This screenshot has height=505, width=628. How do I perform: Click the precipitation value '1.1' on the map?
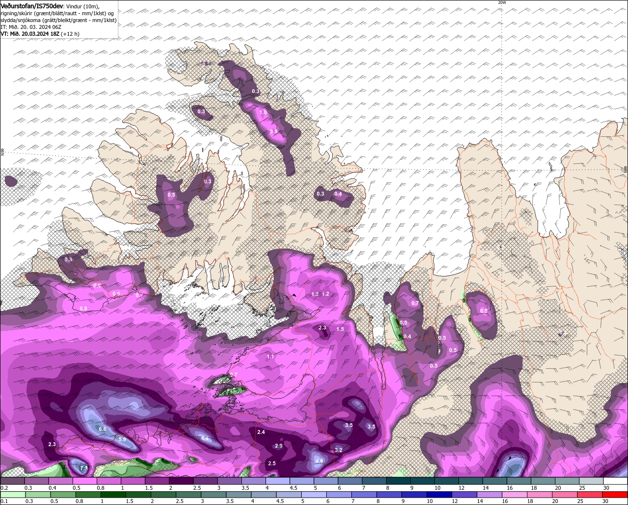270,357
